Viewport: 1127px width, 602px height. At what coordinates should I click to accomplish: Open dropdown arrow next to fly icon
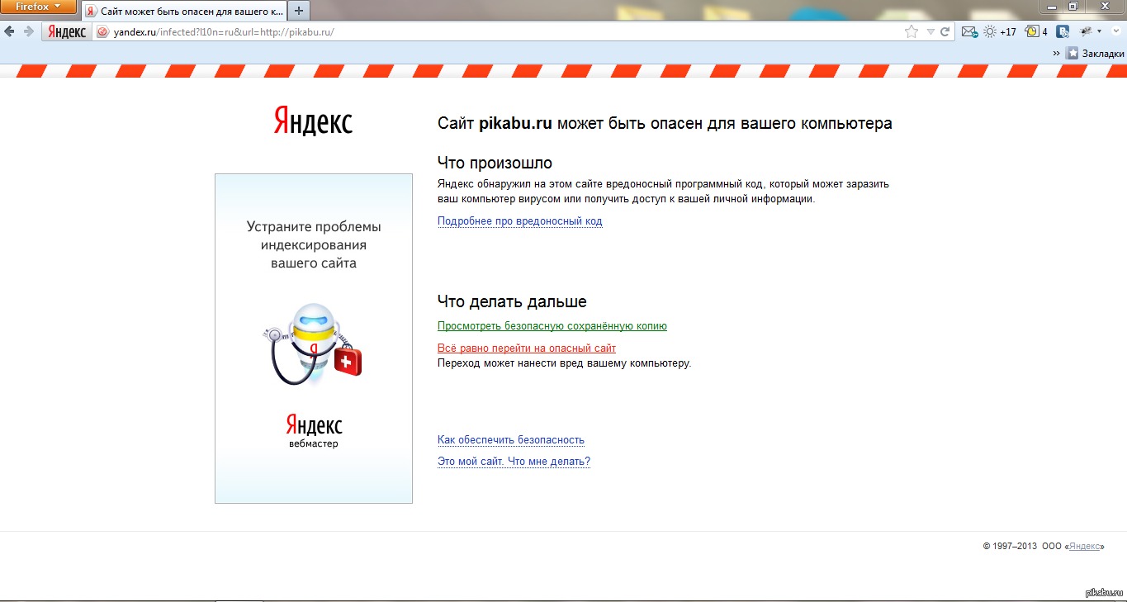pos(1099,31)
